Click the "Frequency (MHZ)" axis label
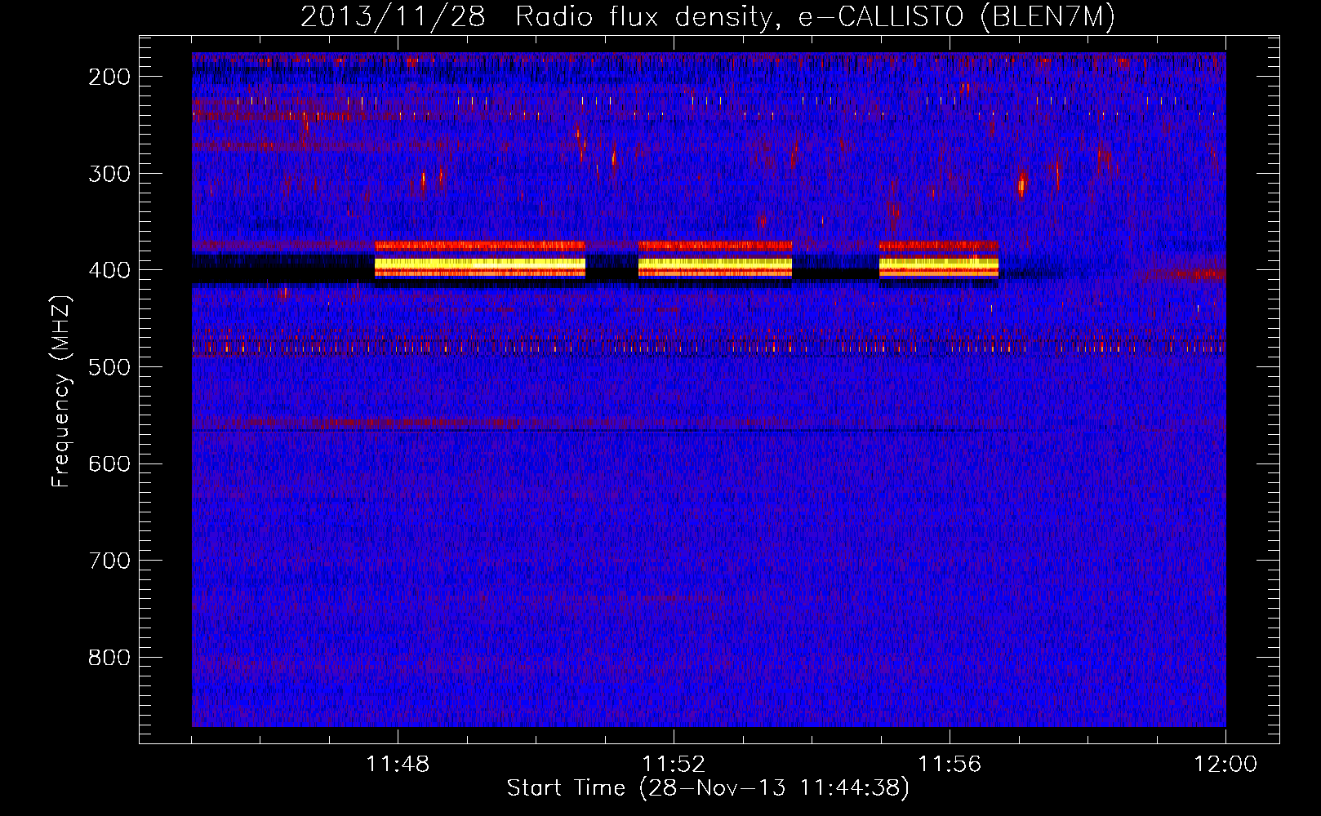Screen dimensions: 1321x816 click(x=61, y=392)
